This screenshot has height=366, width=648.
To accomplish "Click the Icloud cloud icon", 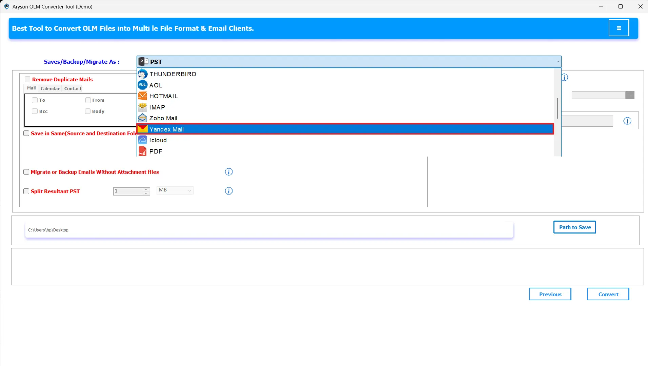I will point(143,140).
